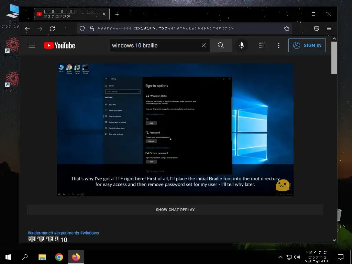Click the page scrollbar down arrow

pyautogui.click(x=334, y=240)
